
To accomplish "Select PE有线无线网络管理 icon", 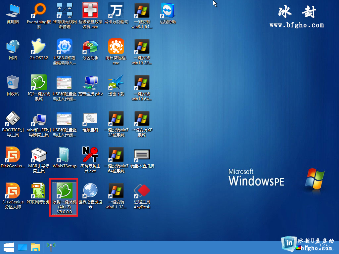I will [65, 16].
